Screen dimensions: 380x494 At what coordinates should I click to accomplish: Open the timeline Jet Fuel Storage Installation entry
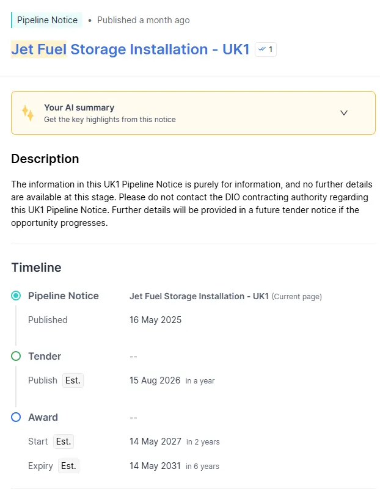[x=199, y=297]
